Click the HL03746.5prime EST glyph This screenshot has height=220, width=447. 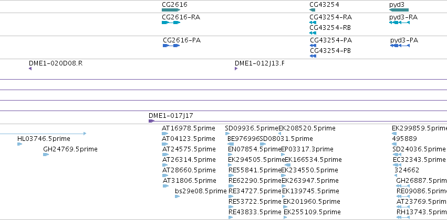19,144
